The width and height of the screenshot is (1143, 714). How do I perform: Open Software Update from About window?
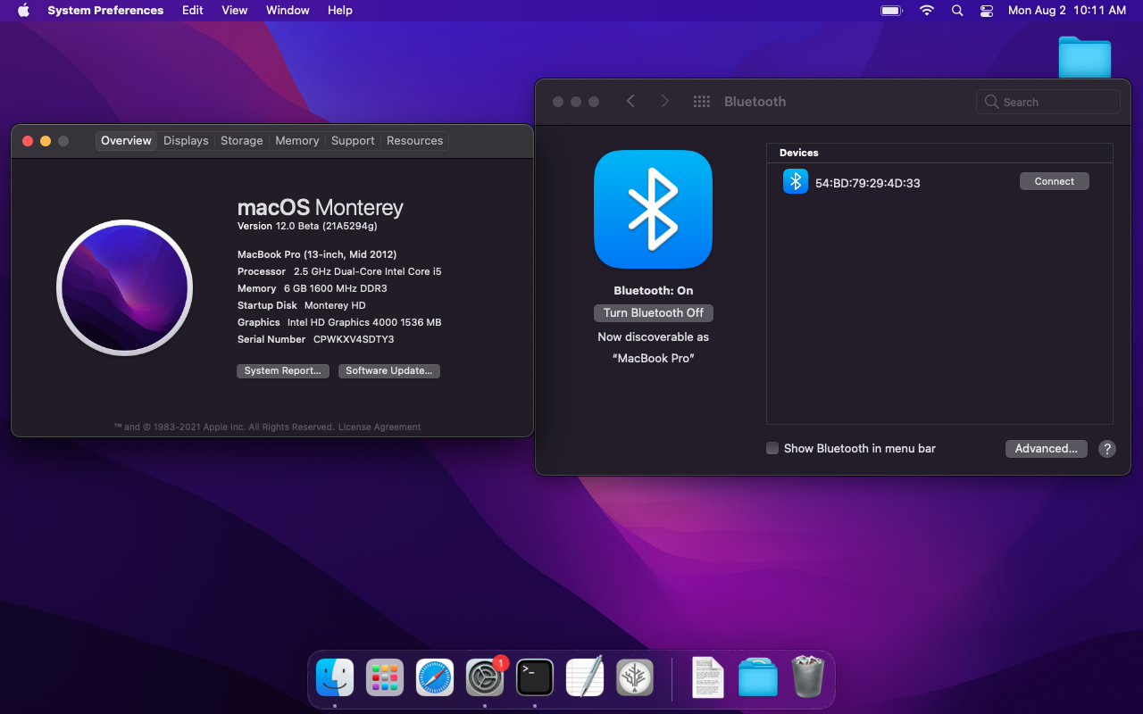(x=389, y=371)
